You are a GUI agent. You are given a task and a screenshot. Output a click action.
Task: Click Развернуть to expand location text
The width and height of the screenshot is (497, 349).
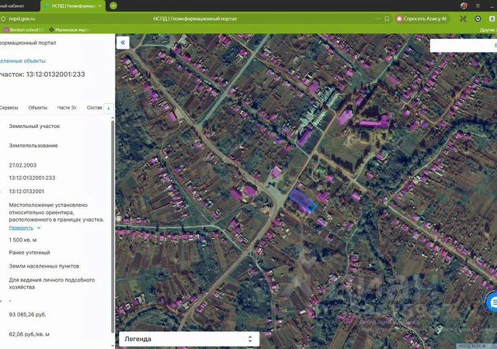pyautogui.click(x=21, y=228)
